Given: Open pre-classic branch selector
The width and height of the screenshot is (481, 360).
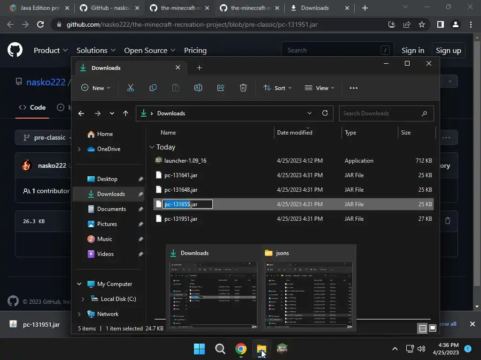Looking at the screenshot, I should coord(44,137).
